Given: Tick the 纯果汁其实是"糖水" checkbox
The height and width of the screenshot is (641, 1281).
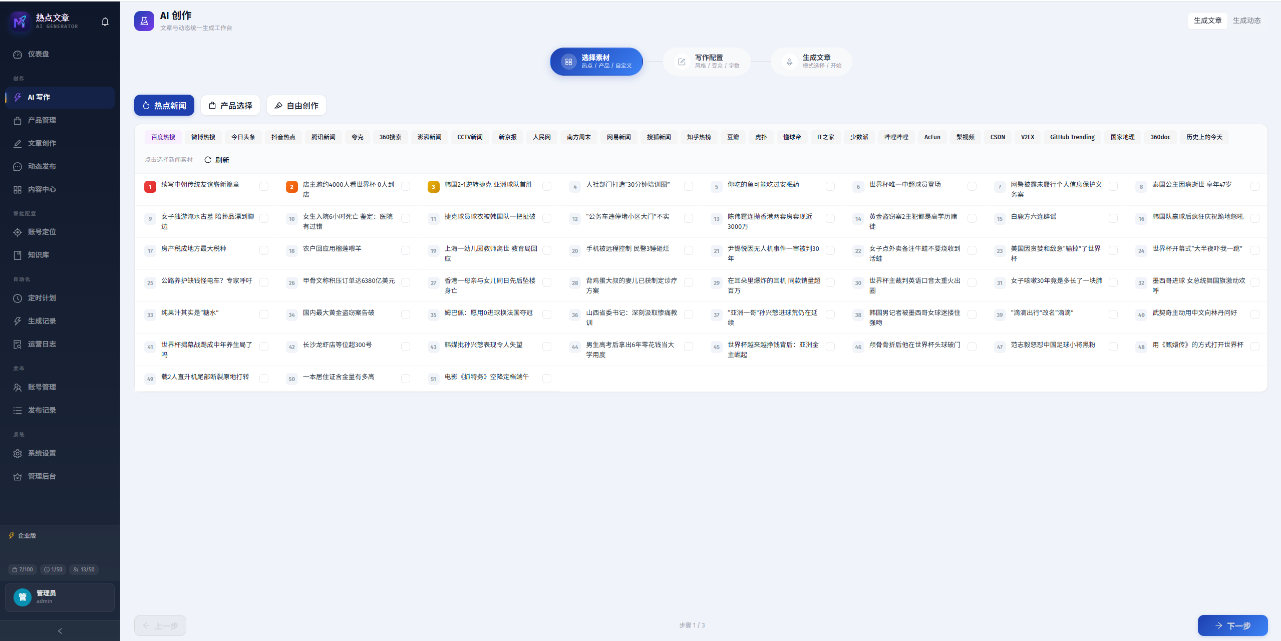Looking at the screenshot, I should click(264, 314).
